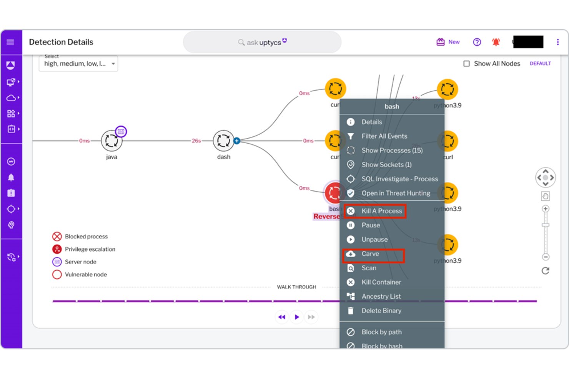Viewport: 569px width, 379px height.
Task: Click the zoom slider handle
Action: point(546,225)
